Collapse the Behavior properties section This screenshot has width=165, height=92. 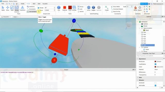(137, 80)
